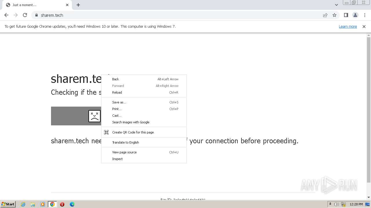This screenshot has height=208, width=371.
Task: Select Search images with Google
Action: pyautogui.click(x=144, y=122)
